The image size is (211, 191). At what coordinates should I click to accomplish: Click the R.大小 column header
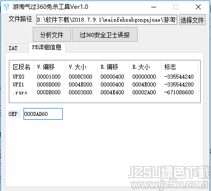[145, 67]
